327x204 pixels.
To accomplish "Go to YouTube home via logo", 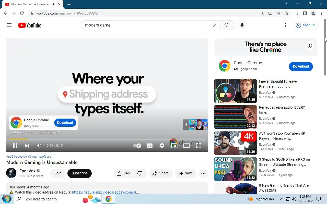I will (30, 25).
